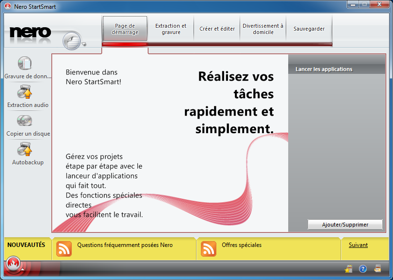Image resolution: width=393 pixels, height=280 pixels.
Task: Click the RSS icon next to Offres spéciales
Action: pyautogui.click(x=209, y=248)
